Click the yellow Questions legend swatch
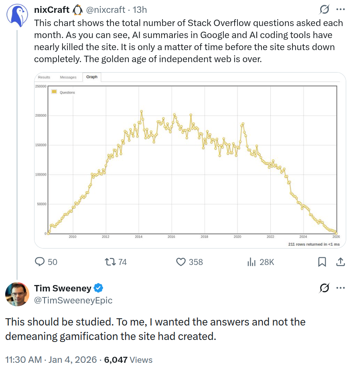The height and width of the screenshot is (370, 351). coord(54,92)
